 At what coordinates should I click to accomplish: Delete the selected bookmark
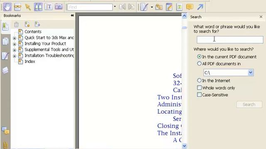tap(16, 24)
